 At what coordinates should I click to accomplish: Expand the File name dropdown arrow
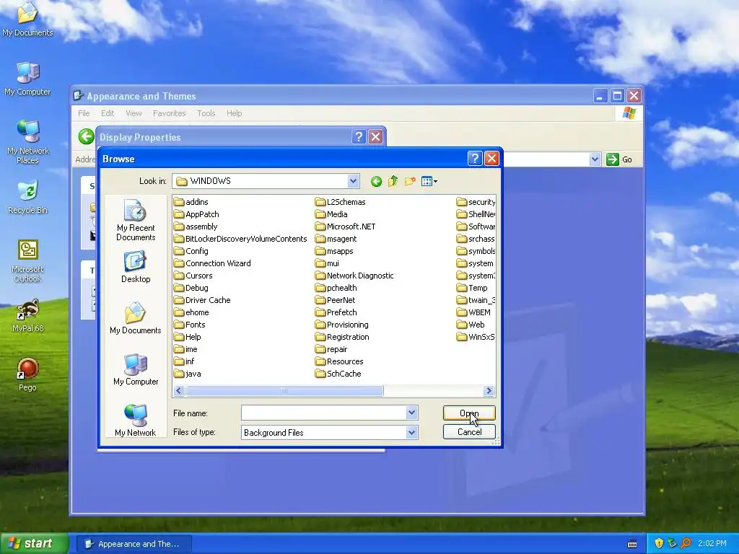click(x=411, y=413)
